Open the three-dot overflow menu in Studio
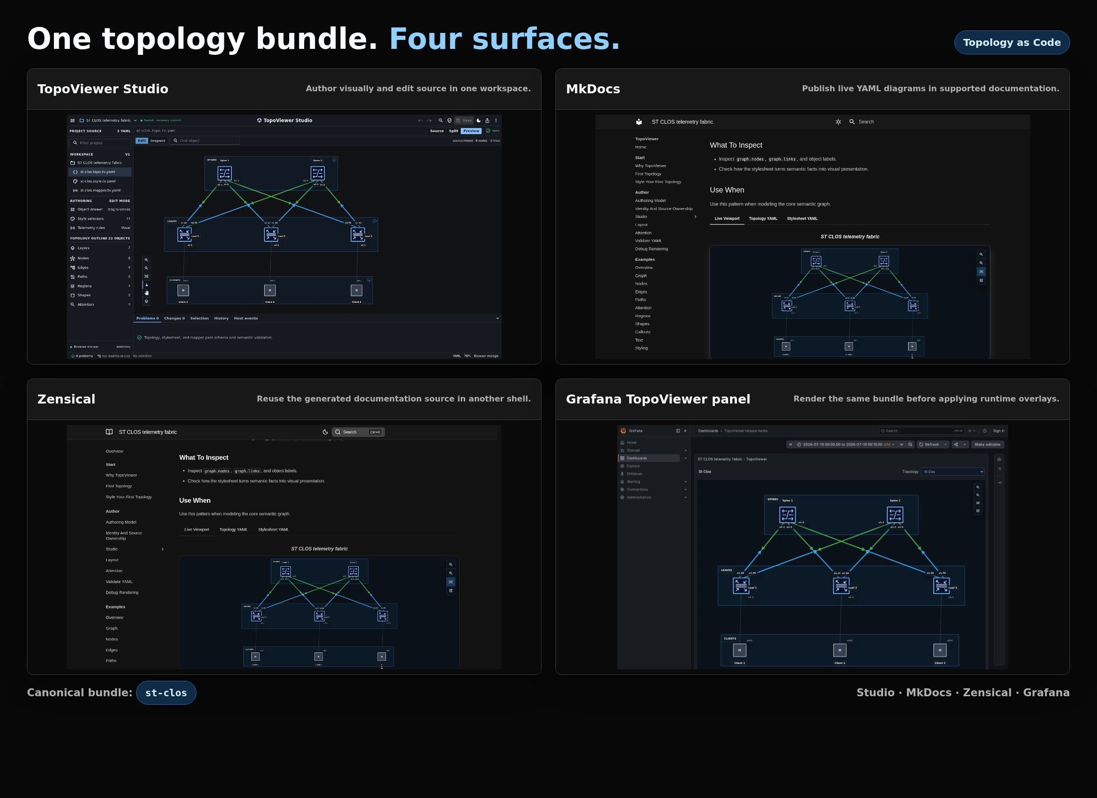The width and height of the screenshot is (1097, 798). coord(496,120)
